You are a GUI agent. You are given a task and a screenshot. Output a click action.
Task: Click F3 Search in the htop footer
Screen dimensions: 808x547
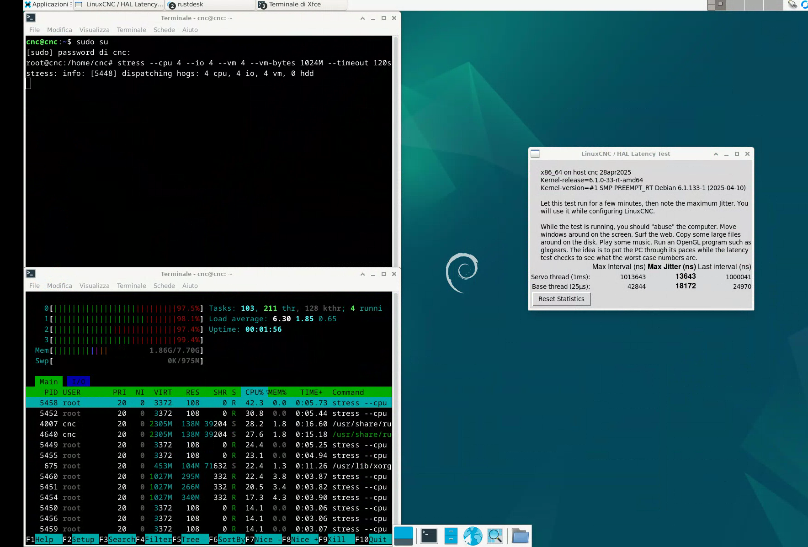[x=117, y=539]
